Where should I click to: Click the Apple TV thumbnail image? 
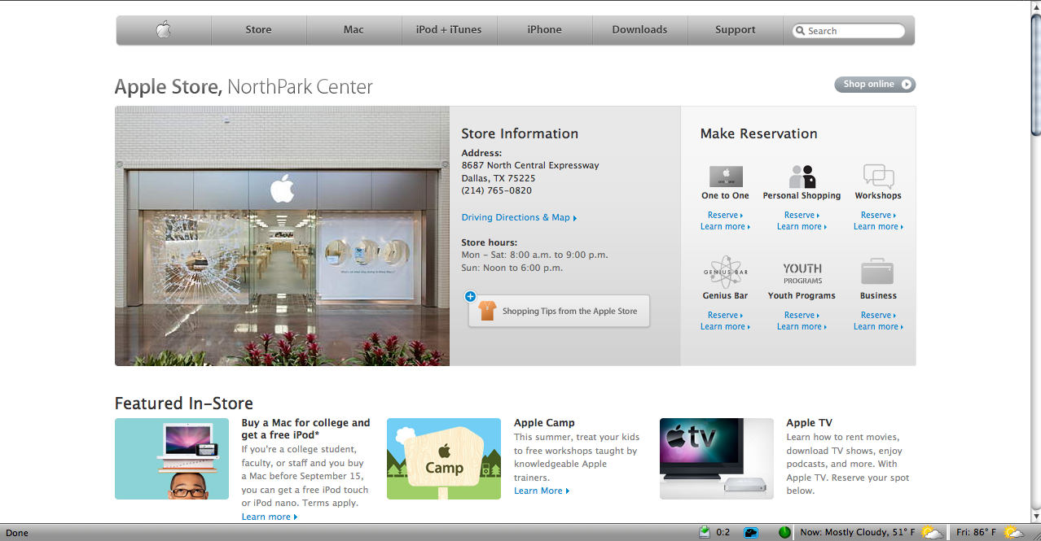[x=717, y=459]
